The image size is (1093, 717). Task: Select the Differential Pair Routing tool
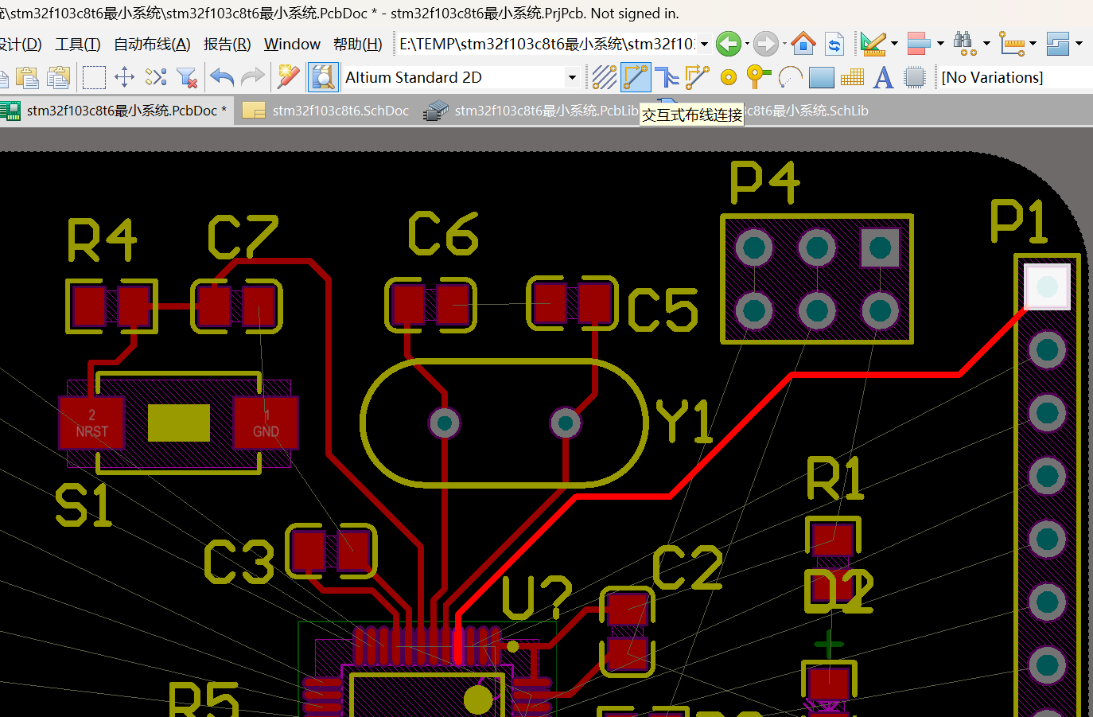click(667, 77)
